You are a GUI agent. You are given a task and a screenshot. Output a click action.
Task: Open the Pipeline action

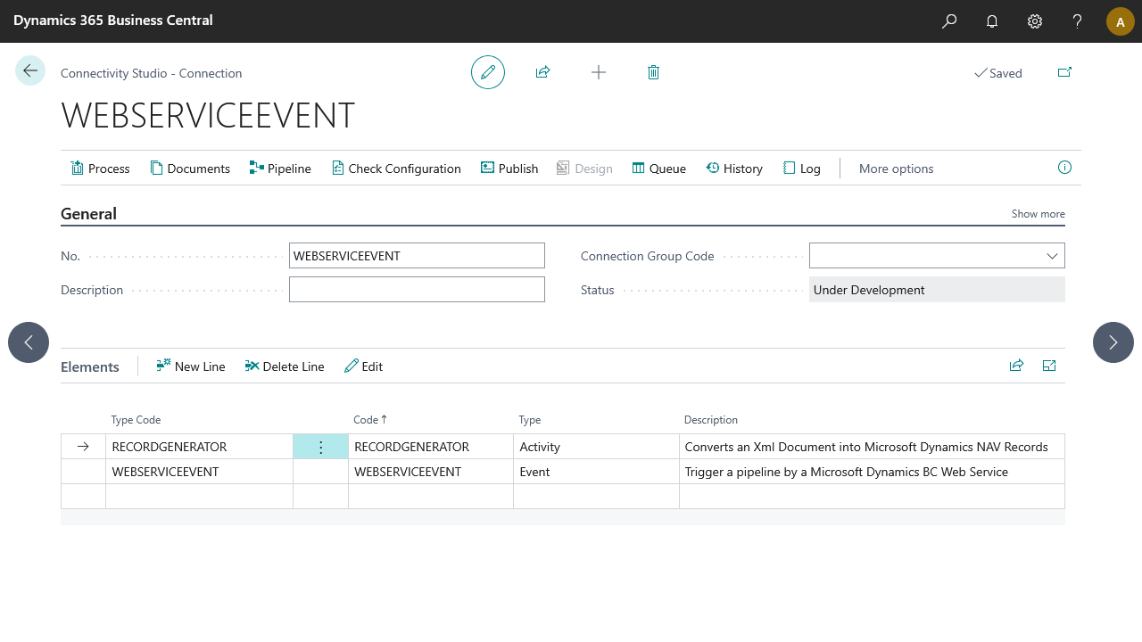(x=280, y=169)
